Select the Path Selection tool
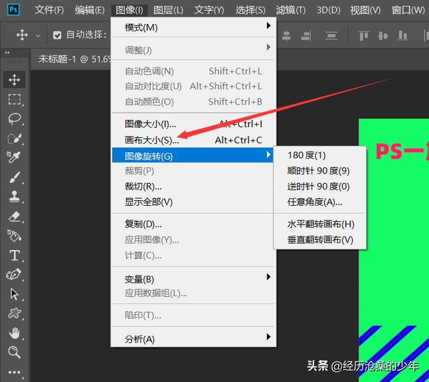 click(14, 294)
